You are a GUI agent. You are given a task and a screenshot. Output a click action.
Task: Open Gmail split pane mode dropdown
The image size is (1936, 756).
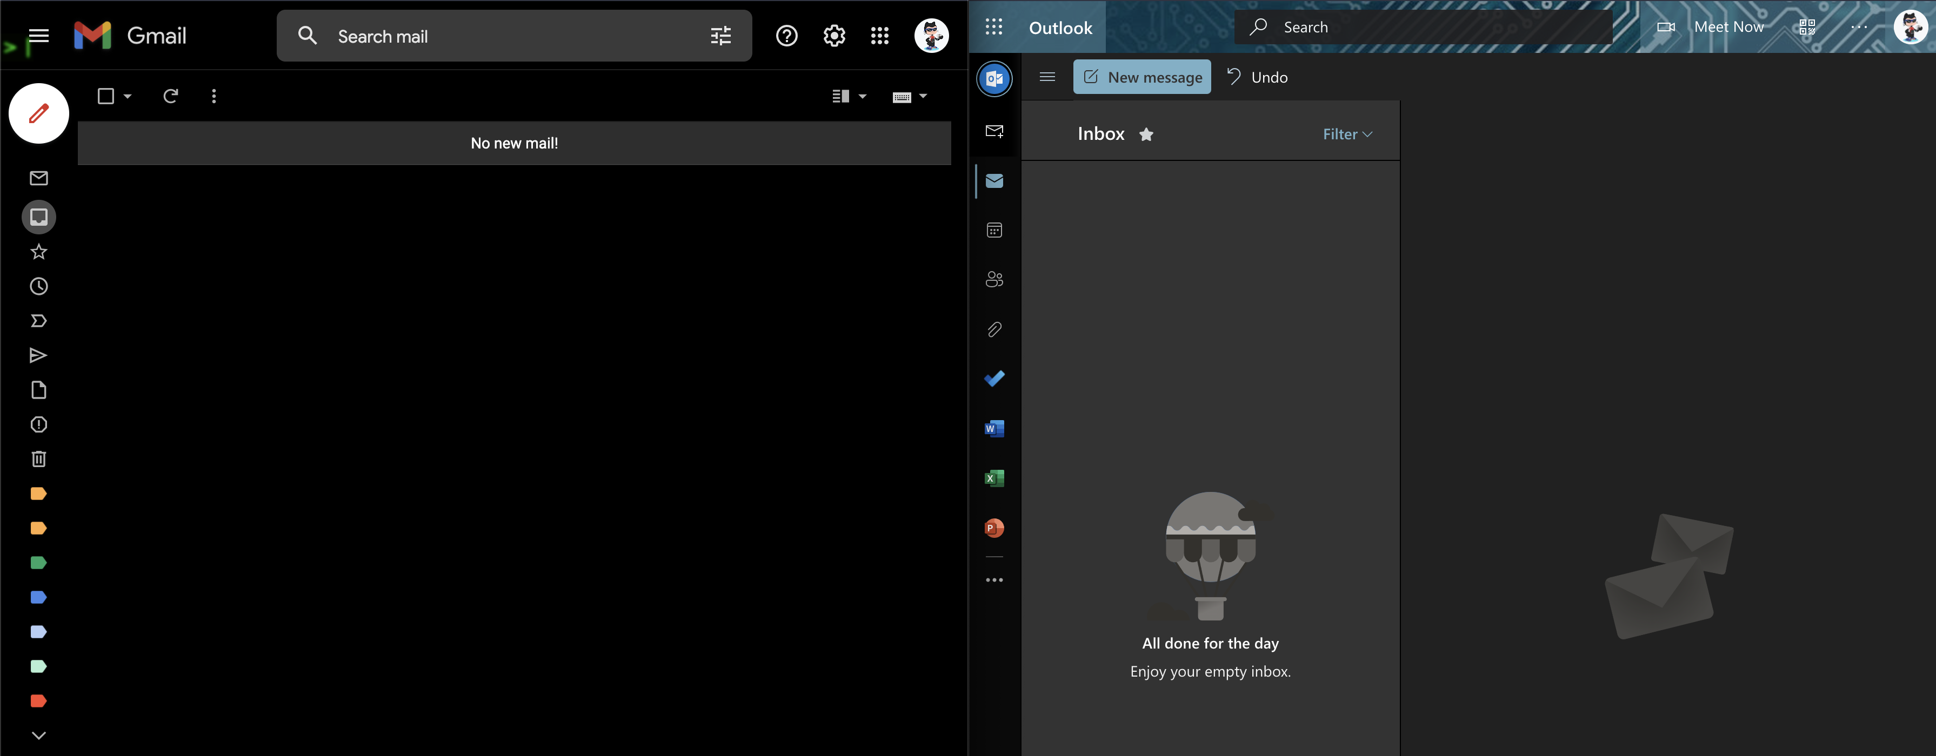tap(862, 96)
